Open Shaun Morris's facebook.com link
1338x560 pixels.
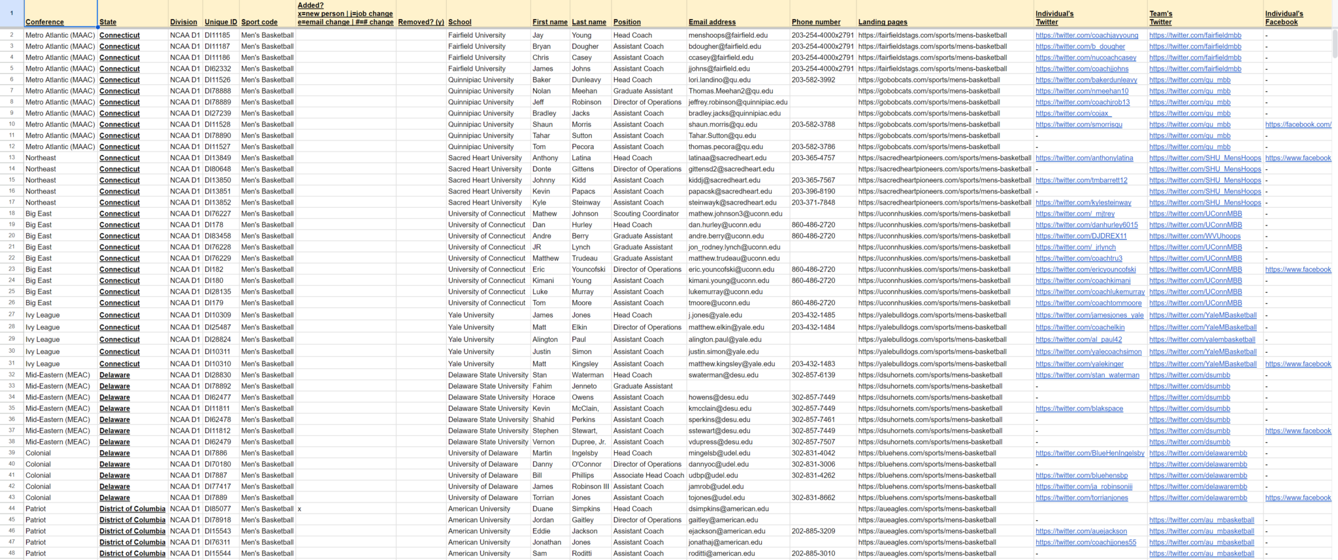[1297, 124]
